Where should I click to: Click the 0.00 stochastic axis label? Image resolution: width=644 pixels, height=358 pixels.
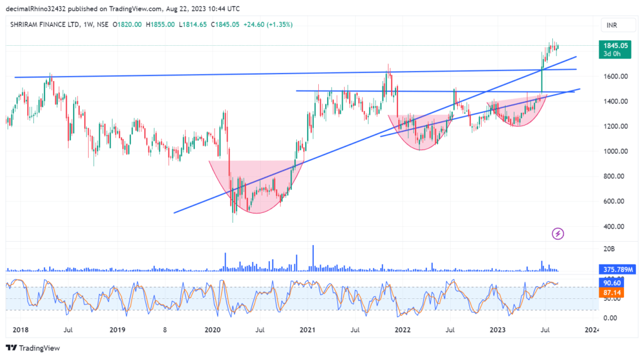610,318
